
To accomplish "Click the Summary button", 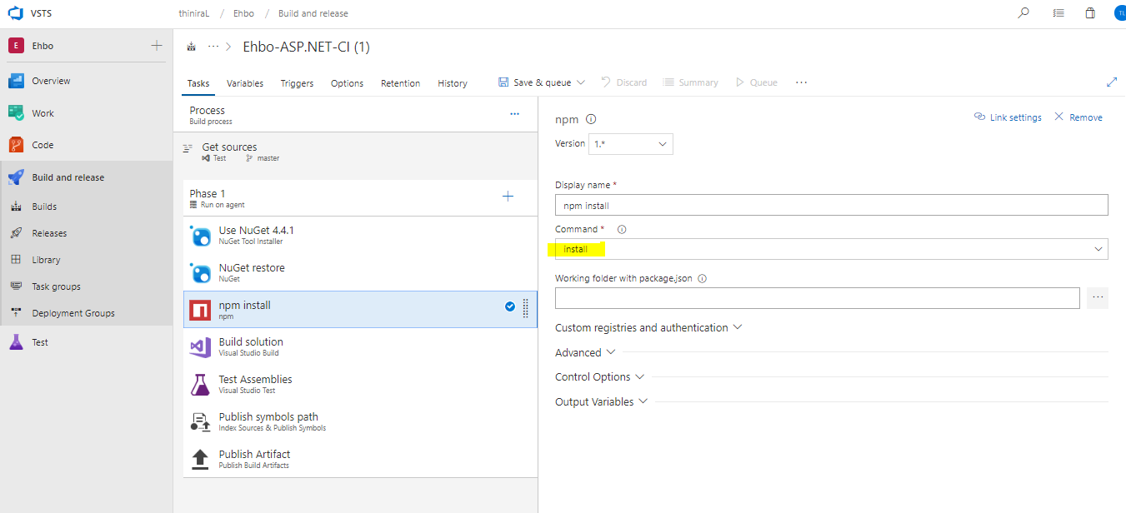I will point(690,82).
